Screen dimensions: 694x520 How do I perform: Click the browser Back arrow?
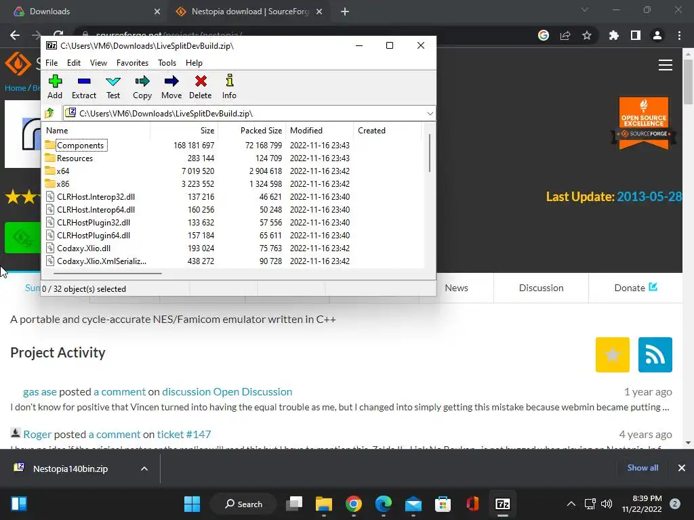tap(15, 35)
